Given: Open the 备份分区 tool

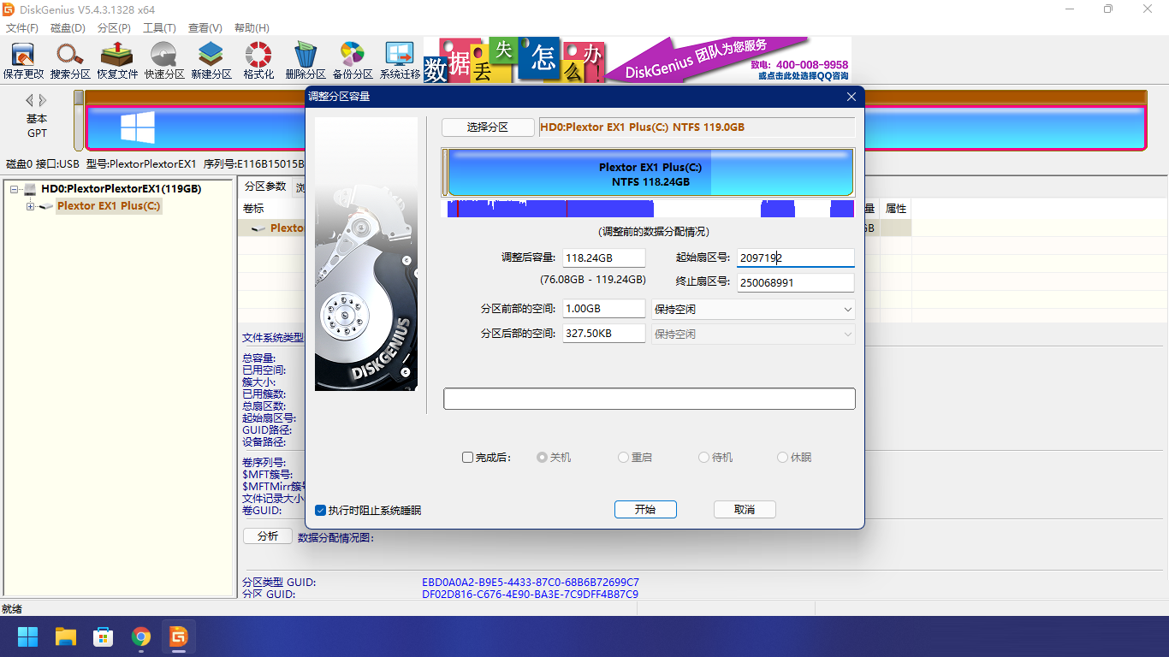Looking at the screenshot, I should 353,61.
